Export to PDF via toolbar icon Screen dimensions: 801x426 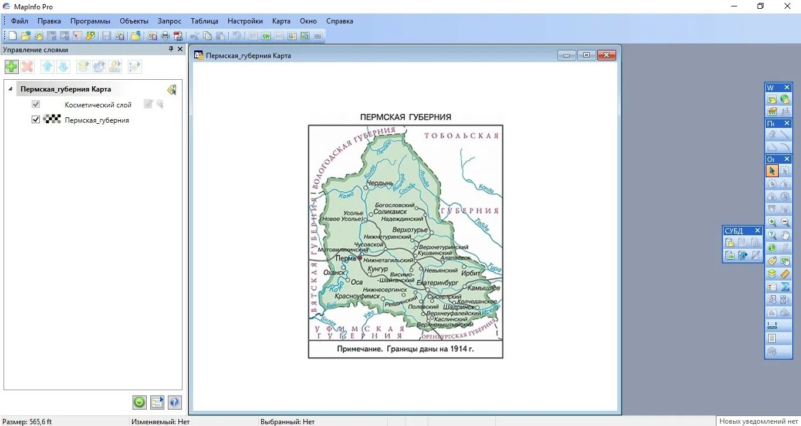178,36
